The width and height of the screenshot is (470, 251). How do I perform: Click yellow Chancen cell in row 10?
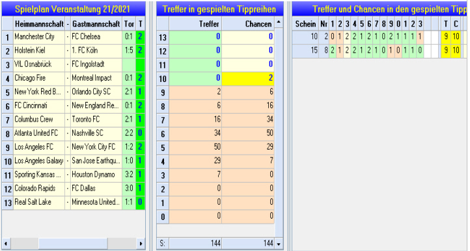(x=248, y=79)
